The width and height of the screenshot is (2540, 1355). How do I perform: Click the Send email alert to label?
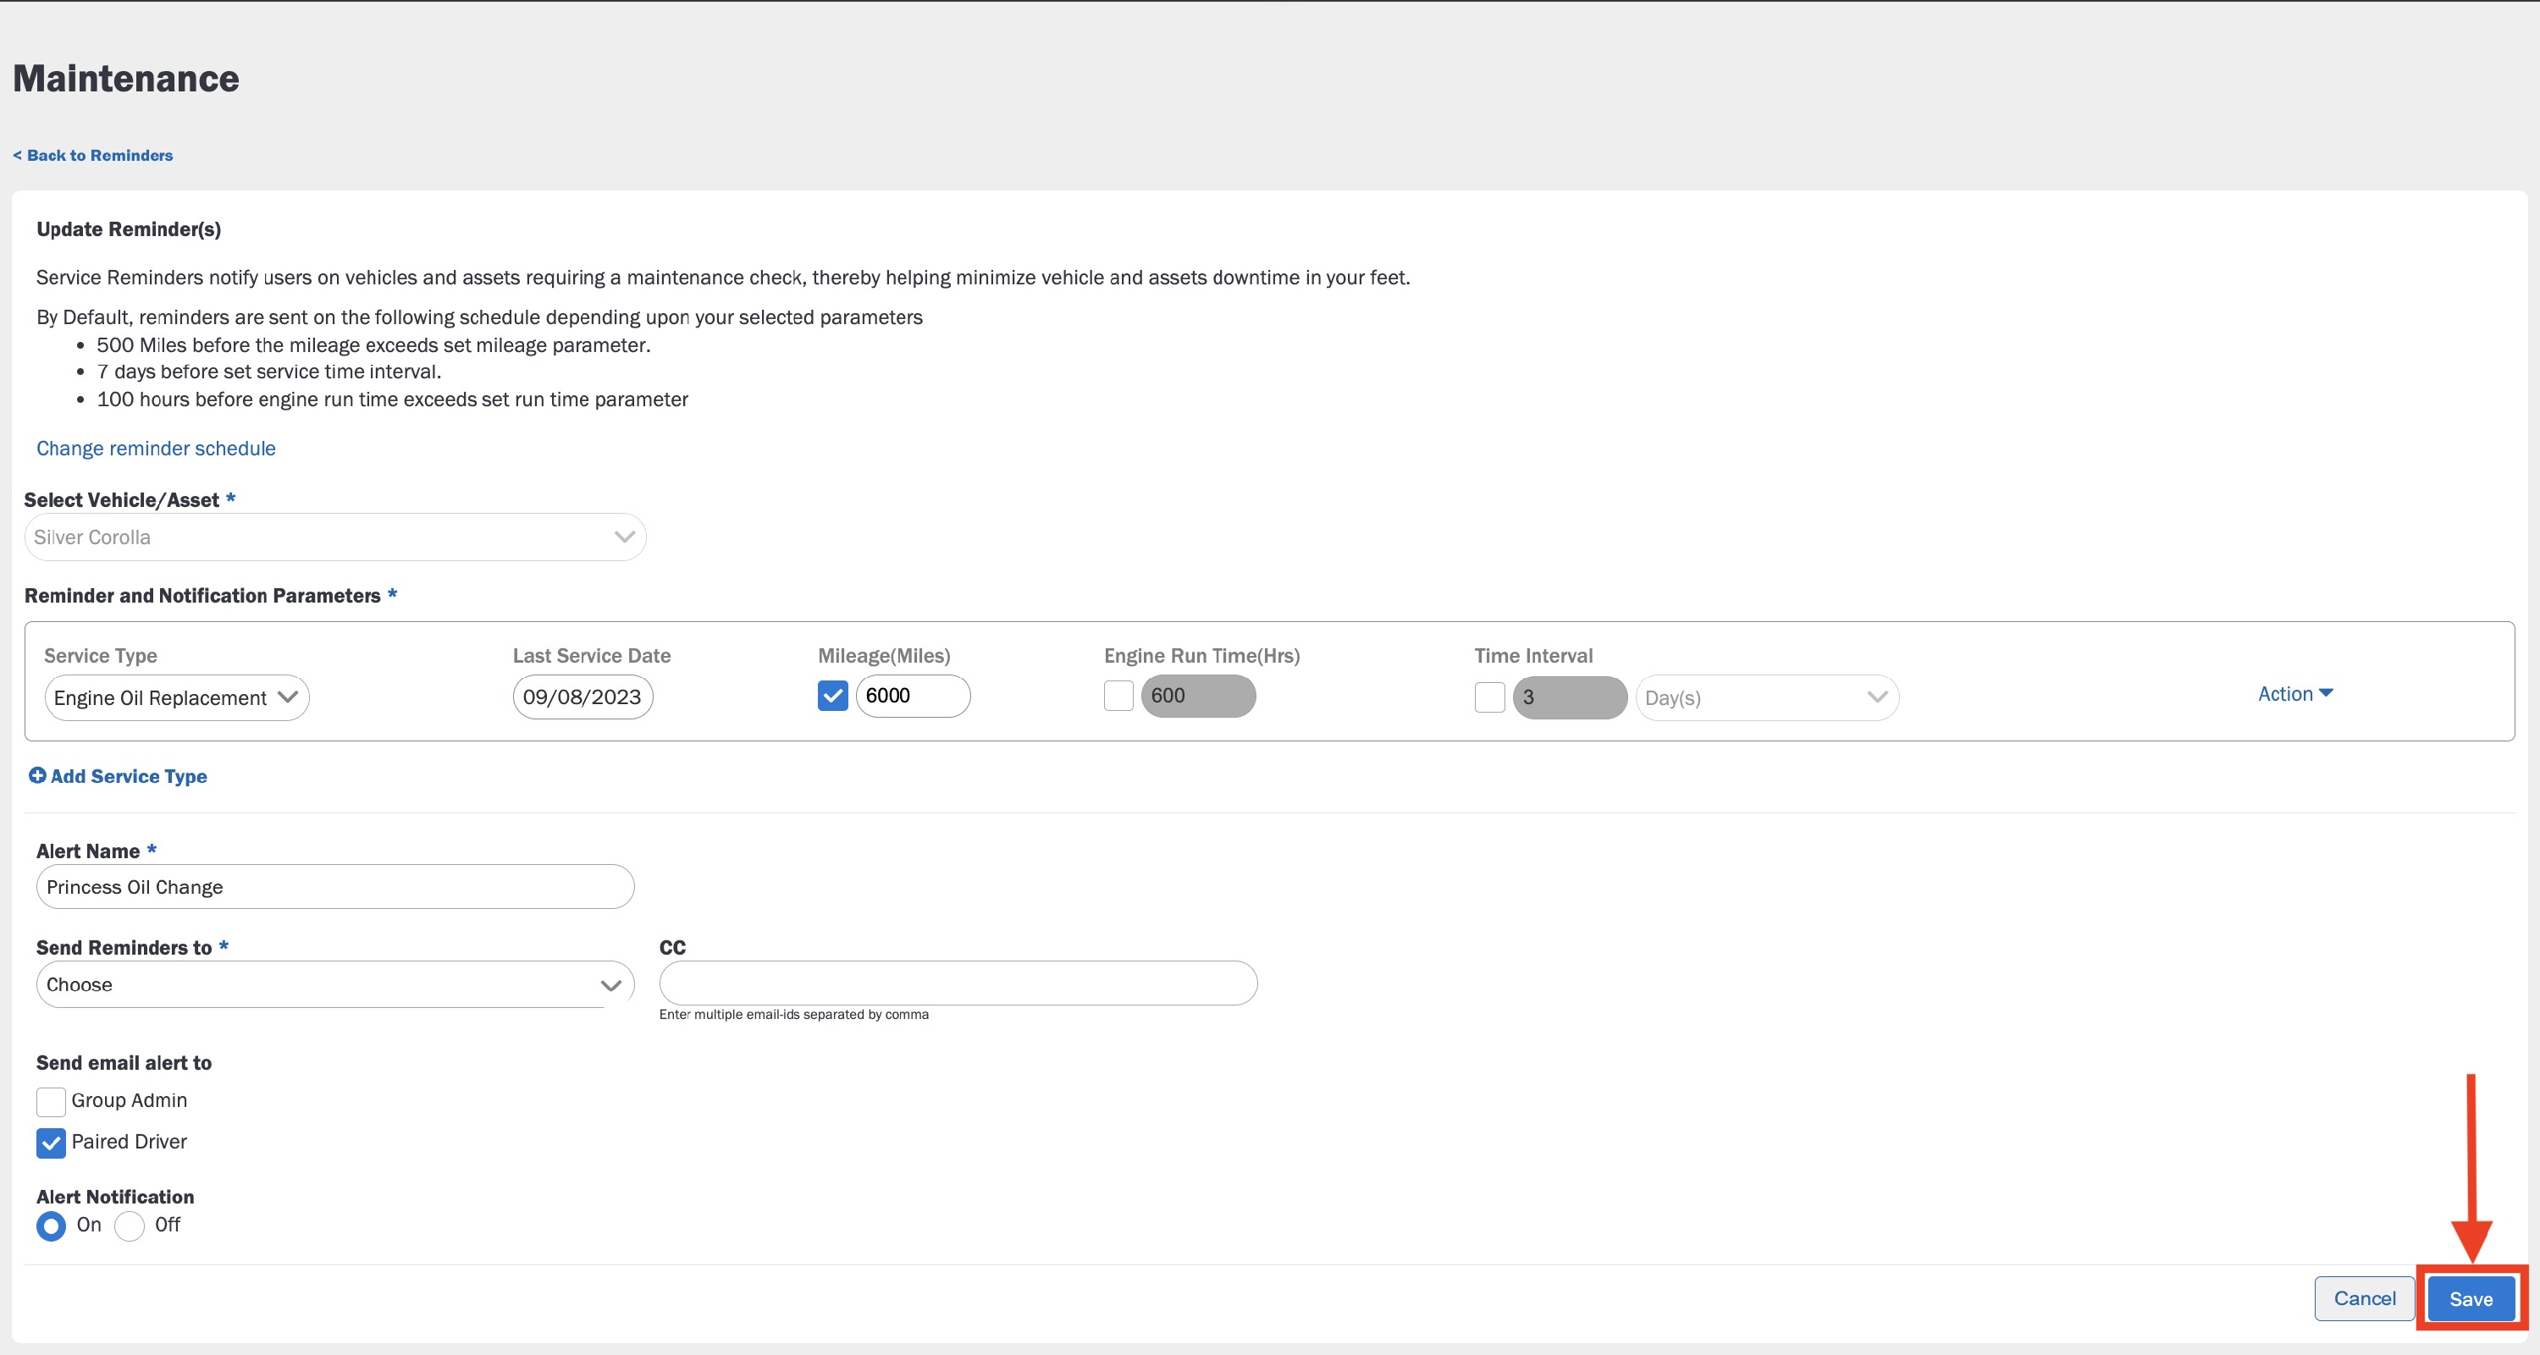[124, 1063]
